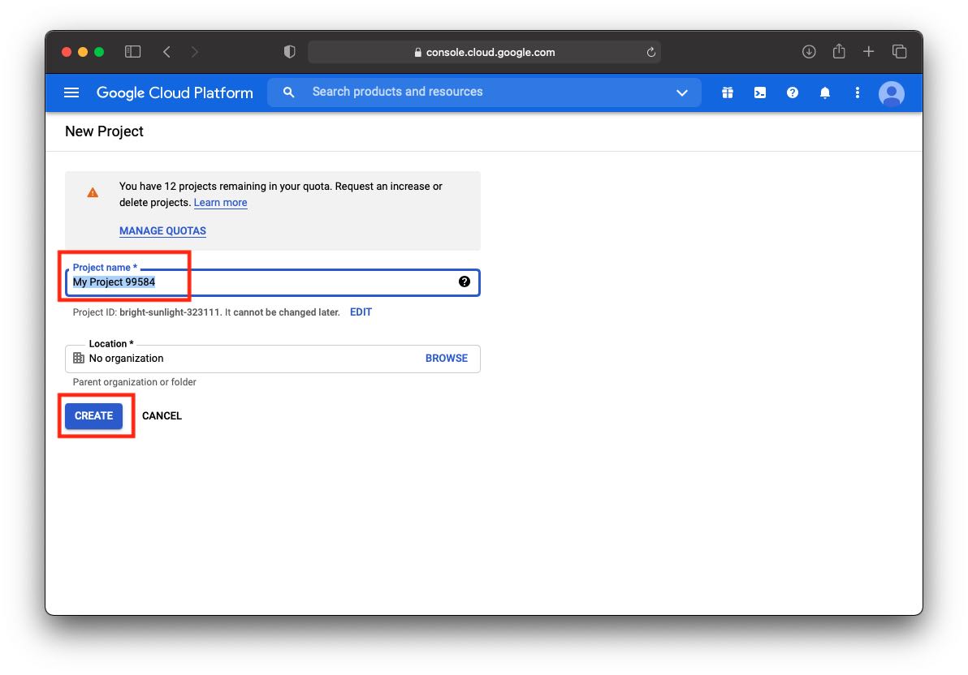Open the user account avatar
Screen dimensions: 968x675
tap(892, 93)
